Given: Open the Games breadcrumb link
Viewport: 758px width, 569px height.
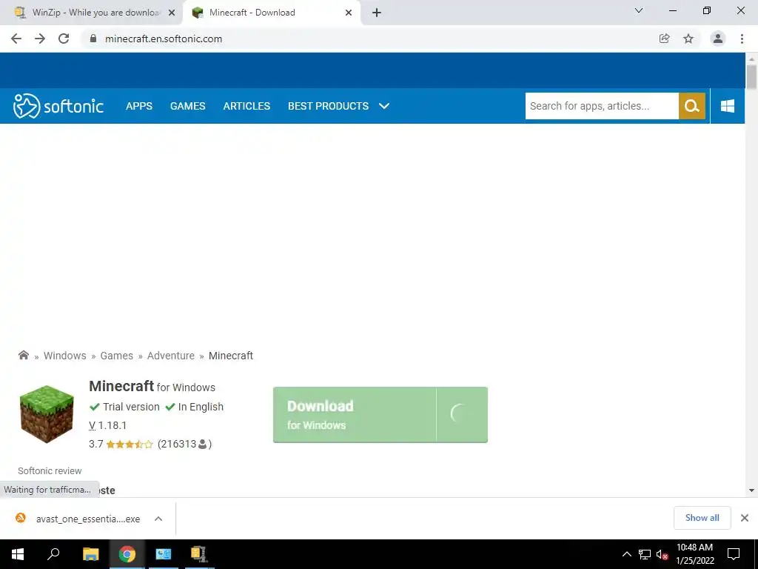Looking at the screenshot, I should [x=116, y=356].
